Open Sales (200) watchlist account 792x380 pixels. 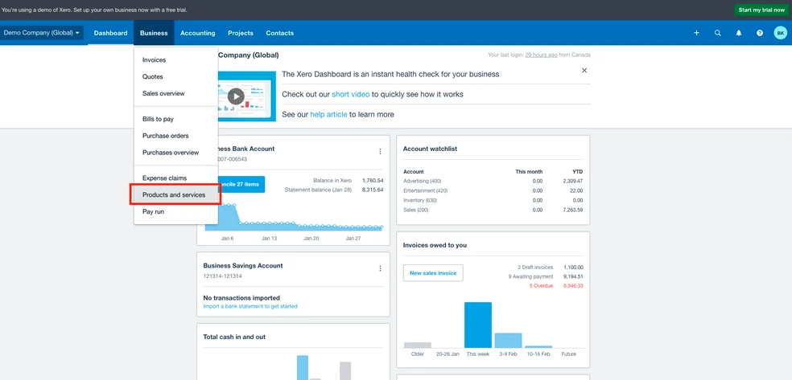[415, 210]
